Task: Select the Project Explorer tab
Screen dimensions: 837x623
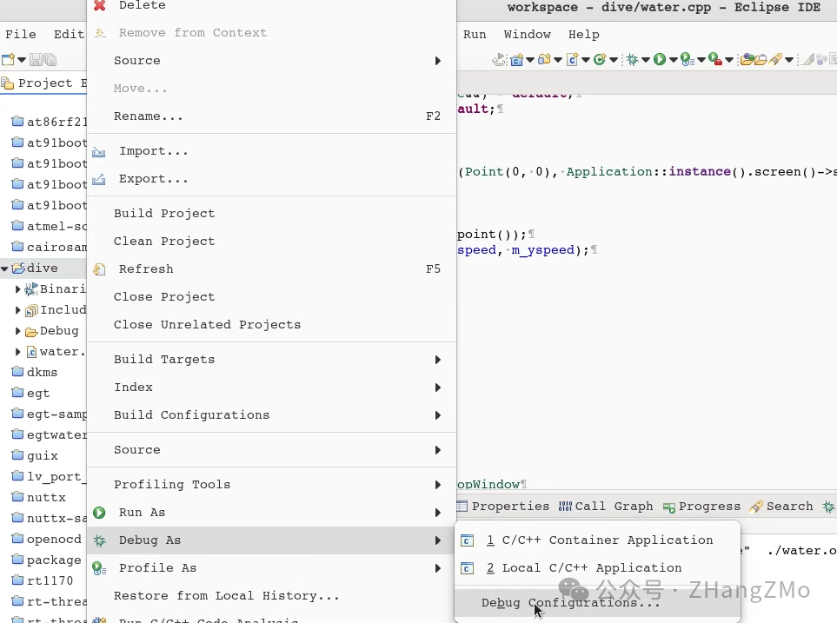Action: coord(43,83)
